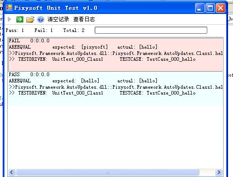Click 查看日志 to view the log
Screen dimensions: 233x177
[84, 19]
